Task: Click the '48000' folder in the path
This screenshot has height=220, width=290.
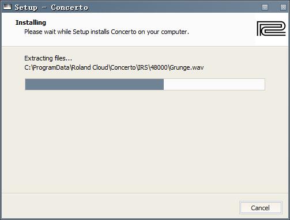Action: (x=159, y=67)
